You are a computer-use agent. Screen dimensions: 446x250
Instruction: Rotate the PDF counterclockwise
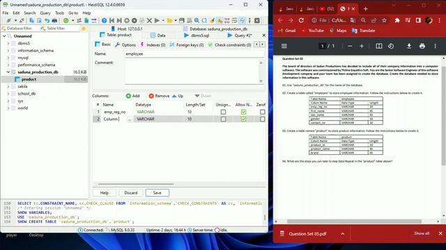pos(391,46)
